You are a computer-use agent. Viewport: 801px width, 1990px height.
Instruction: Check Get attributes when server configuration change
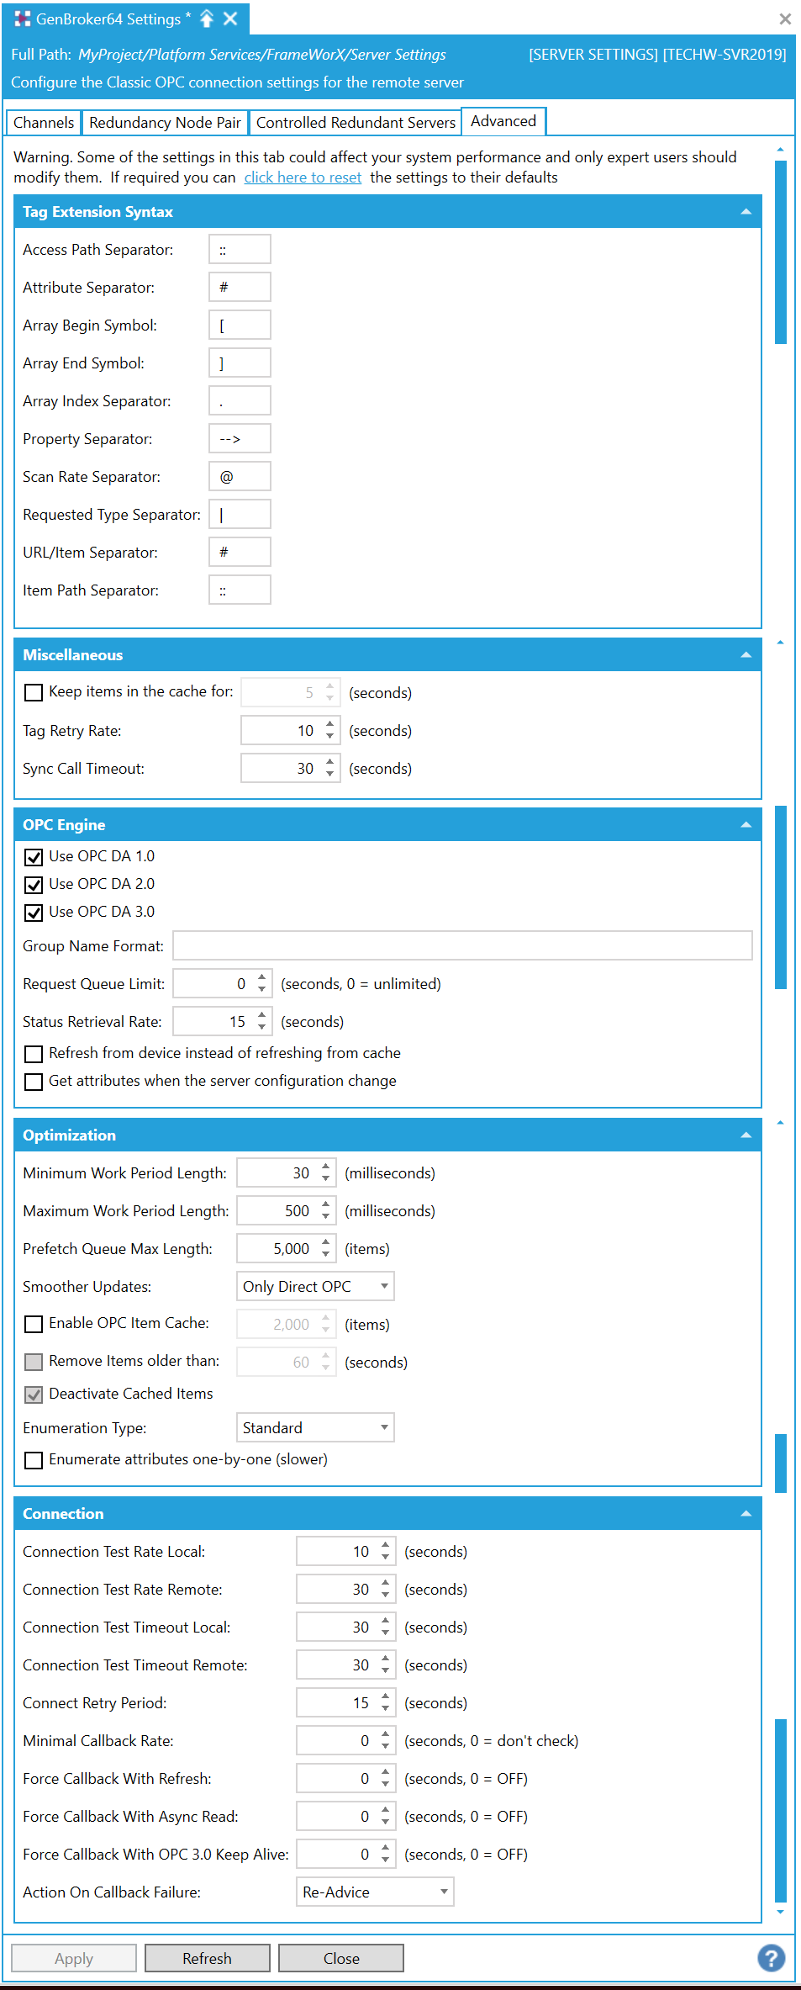34,1082
